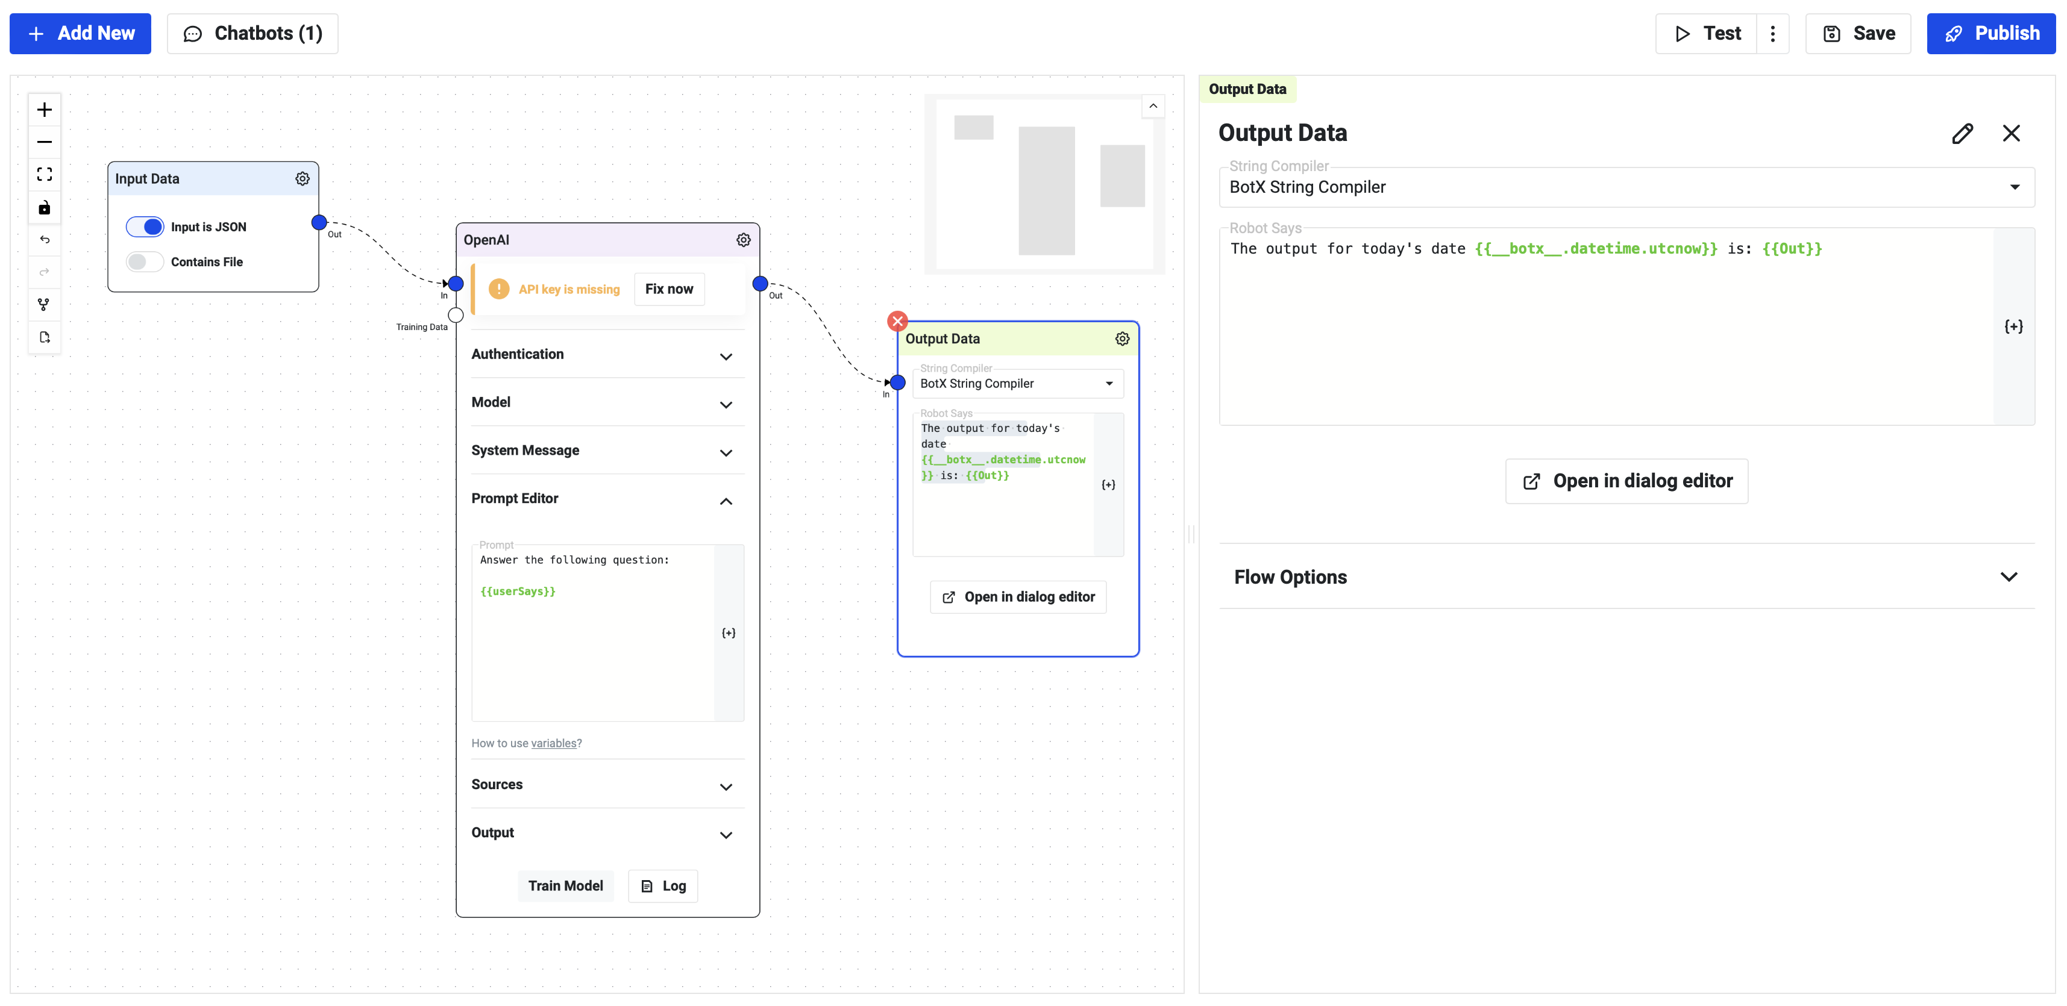Click the Test playback button
Viewport: 2067px width, 1006px height.
tap(1706, 33)
